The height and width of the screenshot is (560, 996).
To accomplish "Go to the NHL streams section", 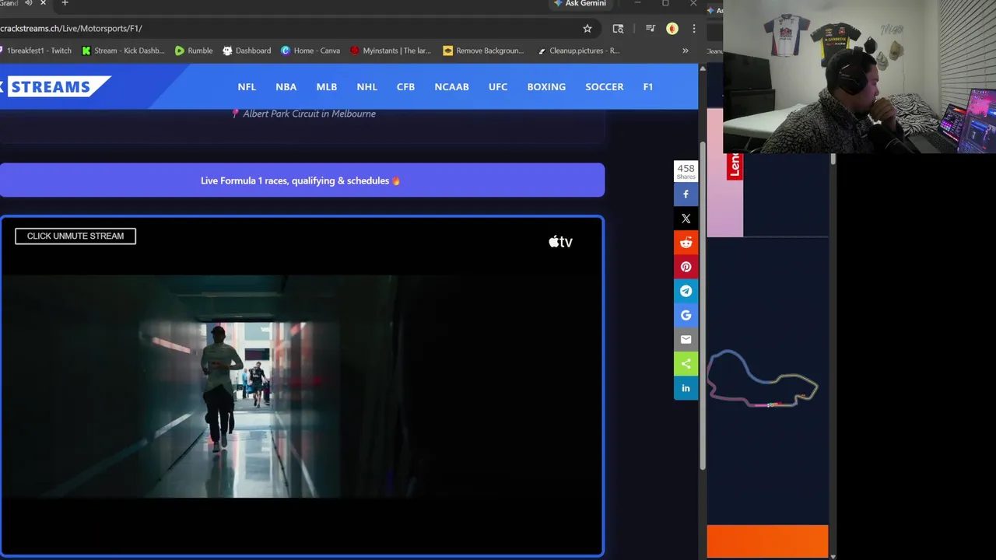I will (366, 86).
